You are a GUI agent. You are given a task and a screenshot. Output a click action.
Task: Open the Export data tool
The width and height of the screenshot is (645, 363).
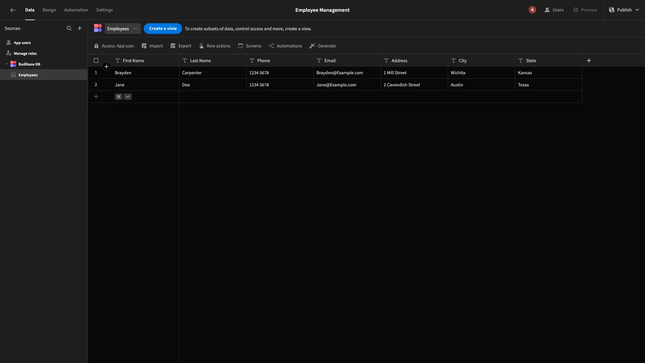(x=181, y=46)
